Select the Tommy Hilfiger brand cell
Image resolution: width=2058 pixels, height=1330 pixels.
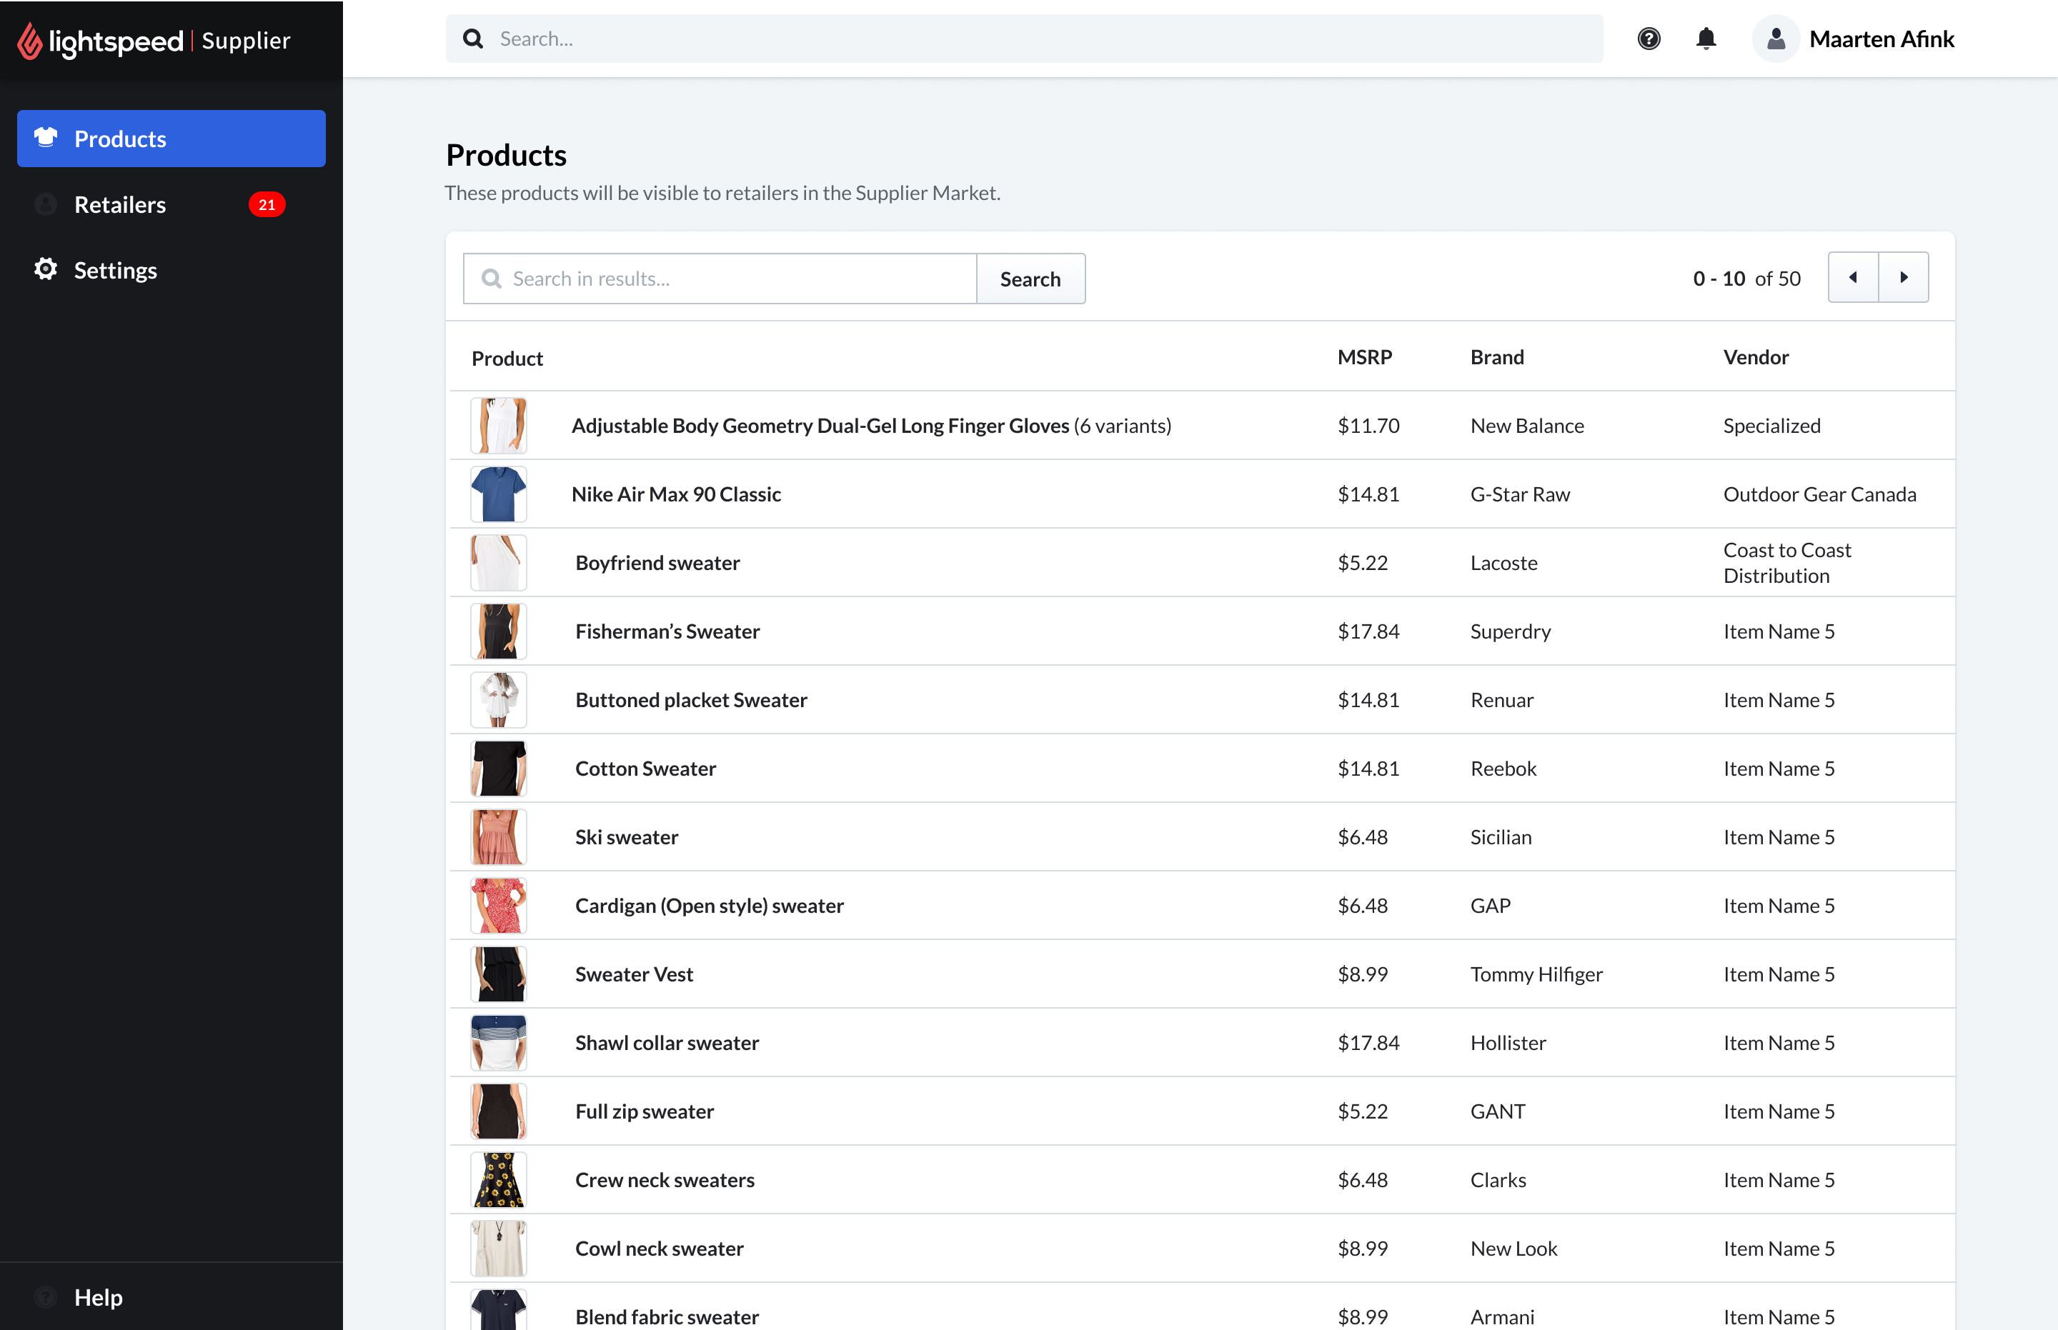1536,974
